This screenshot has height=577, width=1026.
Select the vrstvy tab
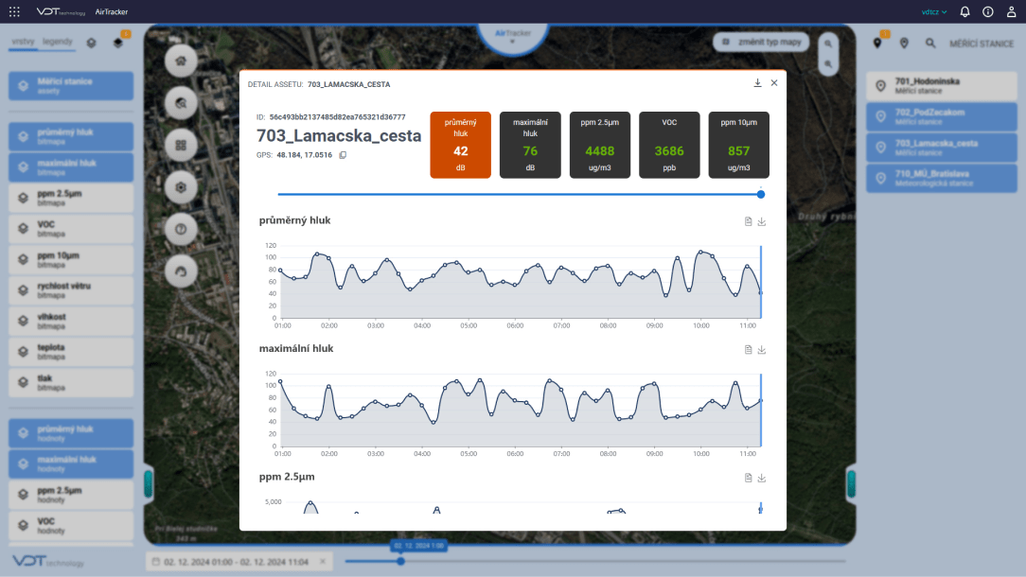point(24,43)
